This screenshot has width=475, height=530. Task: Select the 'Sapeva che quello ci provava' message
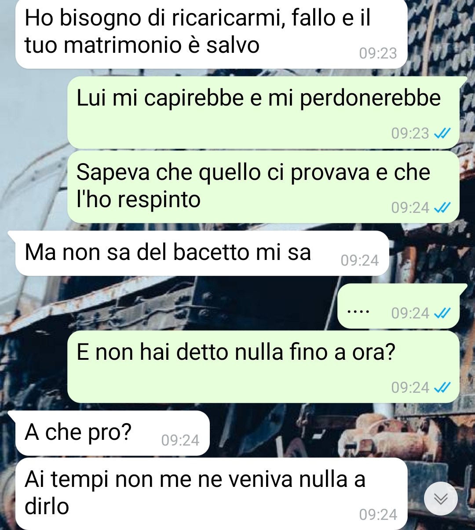[x=263, y=187]
